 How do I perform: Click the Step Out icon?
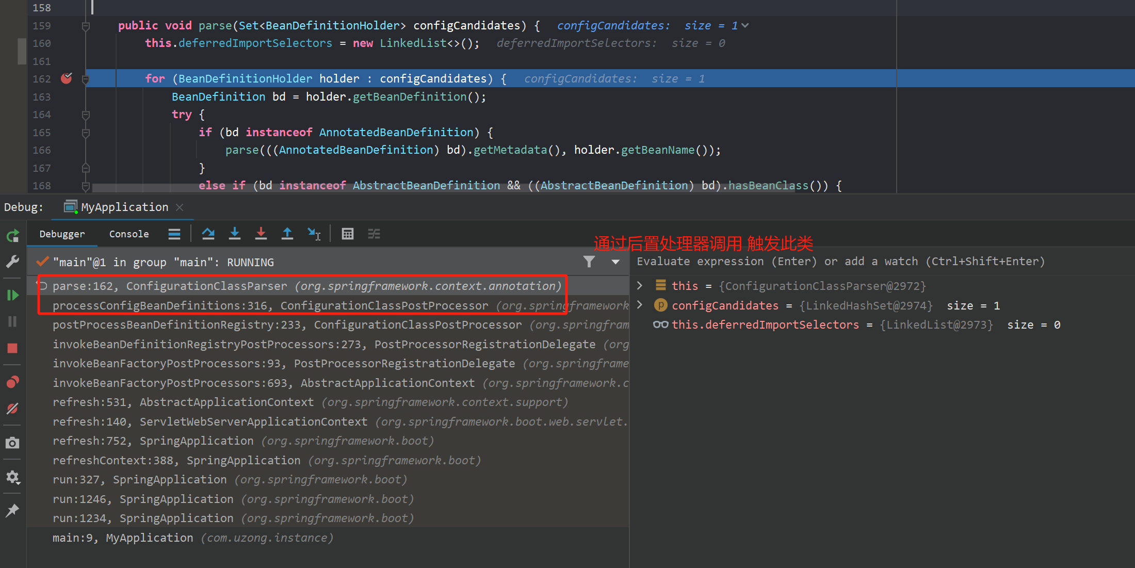[x=287, y=234]
